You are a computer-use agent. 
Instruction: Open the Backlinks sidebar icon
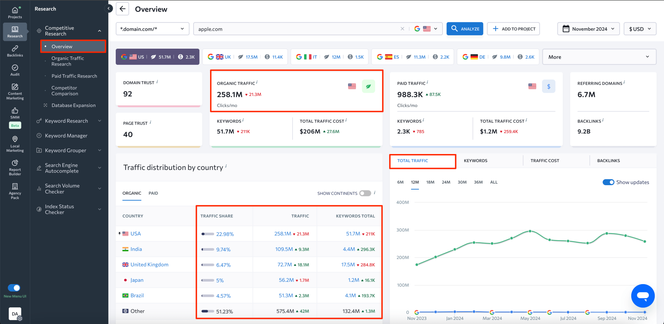pos(15,51)
